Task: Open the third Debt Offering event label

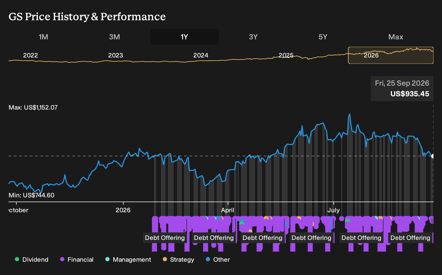Action: [262, 238]
